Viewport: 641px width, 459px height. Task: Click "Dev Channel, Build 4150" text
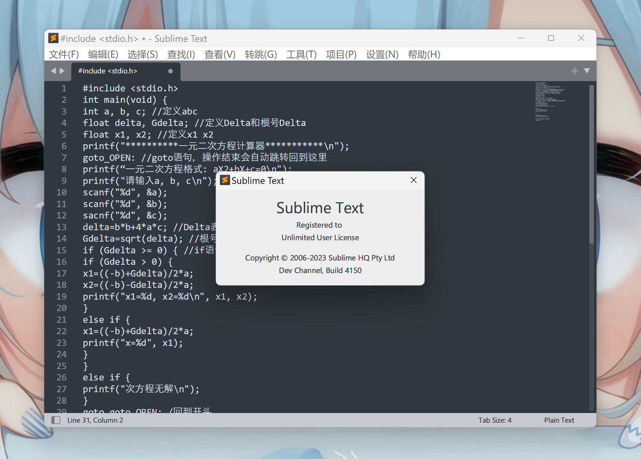click(x=320, y=270)
